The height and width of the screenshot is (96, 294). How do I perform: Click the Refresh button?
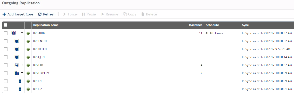tap(47, 14)
